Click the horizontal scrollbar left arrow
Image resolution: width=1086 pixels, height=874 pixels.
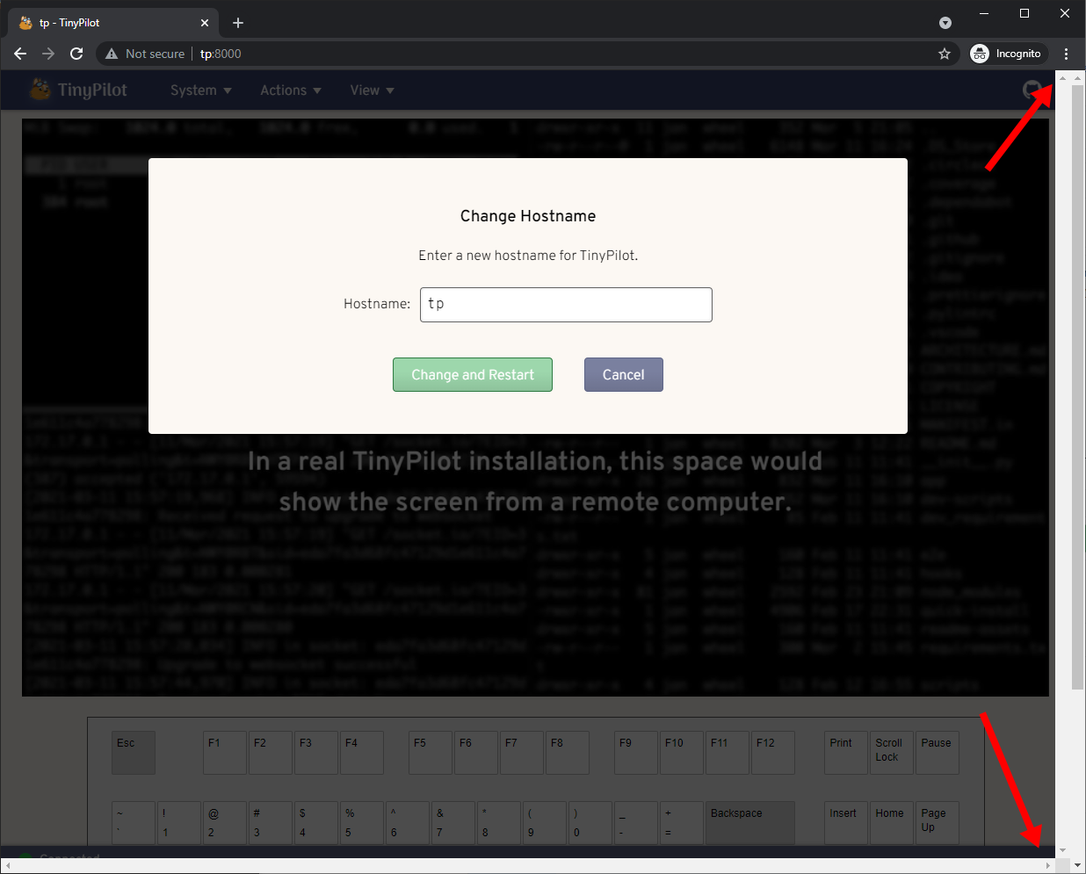[8, 865]
